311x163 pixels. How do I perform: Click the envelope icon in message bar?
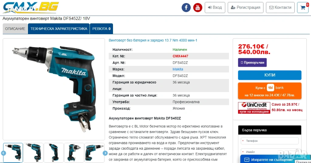coord(247,160)
